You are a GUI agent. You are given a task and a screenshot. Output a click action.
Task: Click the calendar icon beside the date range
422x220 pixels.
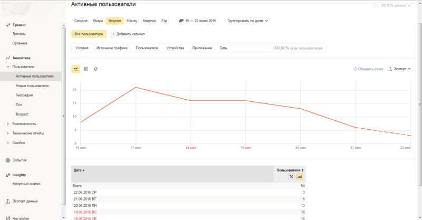pyautogui.click(x=181, y=21)
